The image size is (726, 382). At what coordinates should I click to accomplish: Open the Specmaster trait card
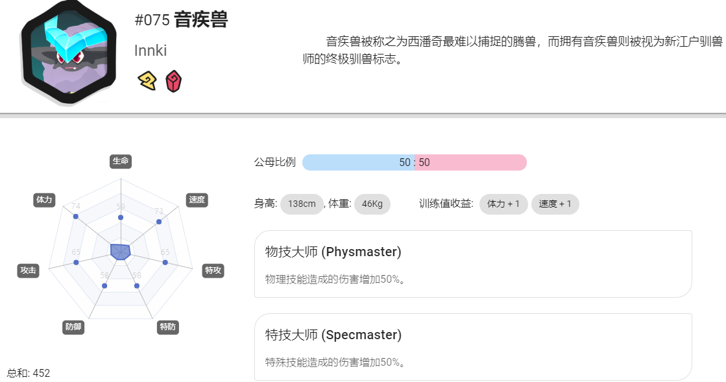click(473, 347)
